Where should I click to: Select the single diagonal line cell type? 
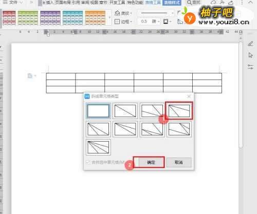tap(125, 111)
